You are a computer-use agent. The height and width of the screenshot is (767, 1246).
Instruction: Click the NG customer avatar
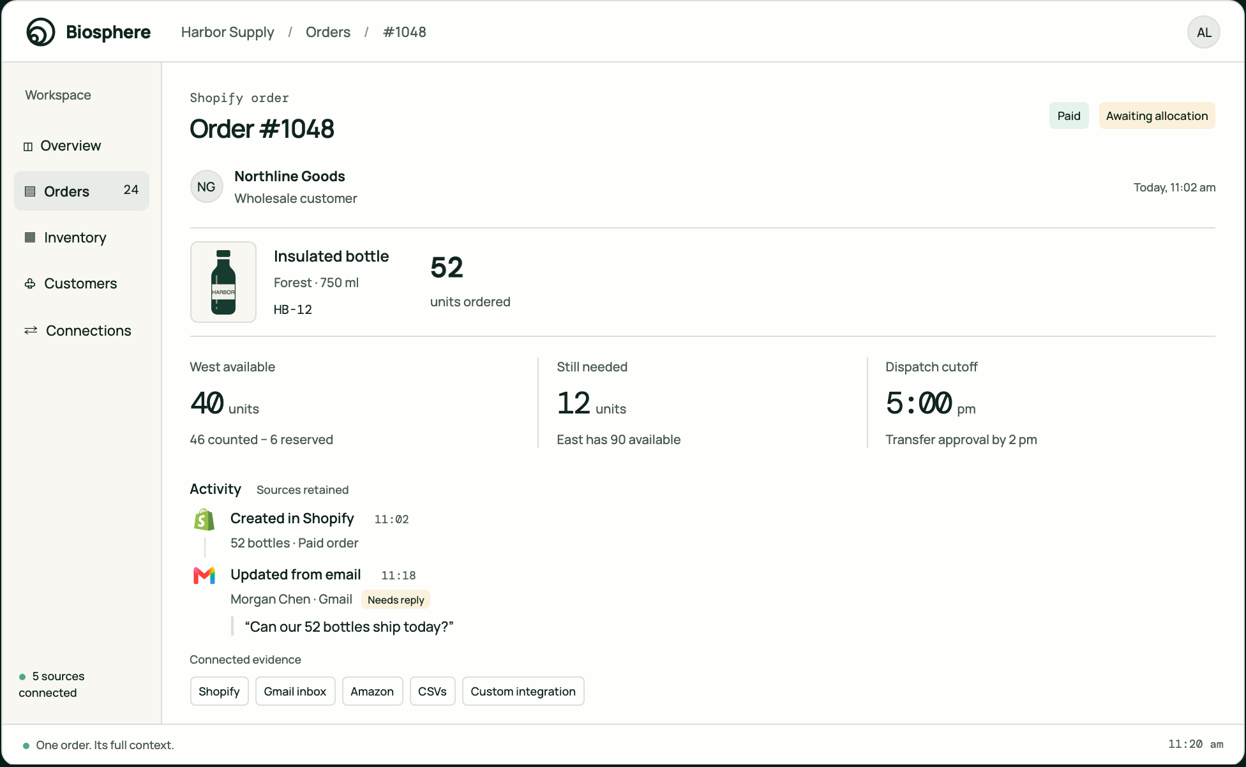click(207, 187)
